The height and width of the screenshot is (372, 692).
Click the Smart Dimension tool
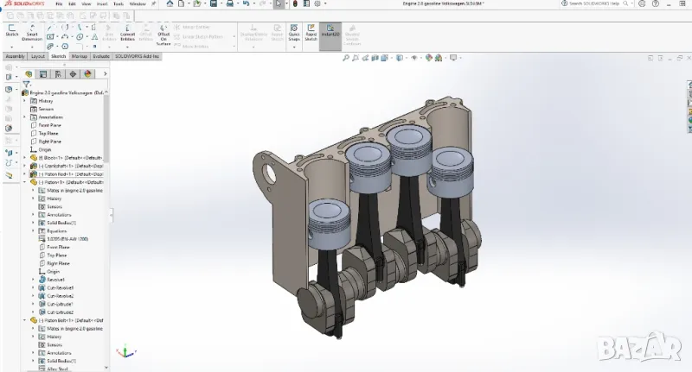31,32
